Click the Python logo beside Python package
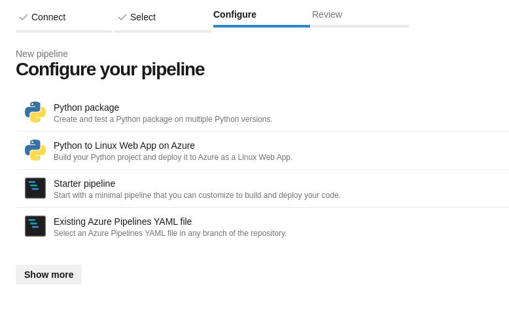Viewport: 509px width, 310px height. pyautogui.click(x=35, y=112)
